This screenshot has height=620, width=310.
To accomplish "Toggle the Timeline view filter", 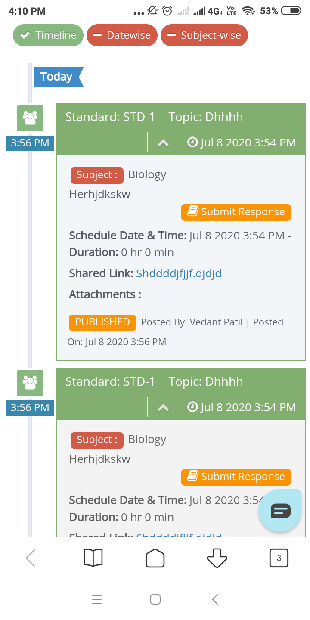I will click(48, 35).
